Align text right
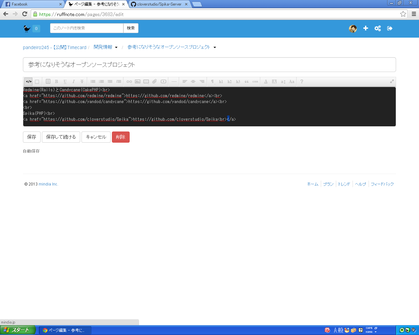This screenshot has height=335, width=419. click(202, 81)
